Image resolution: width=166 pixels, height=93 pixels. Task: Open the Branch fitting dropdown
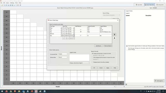pyautogui.click(x=111, y=15)
